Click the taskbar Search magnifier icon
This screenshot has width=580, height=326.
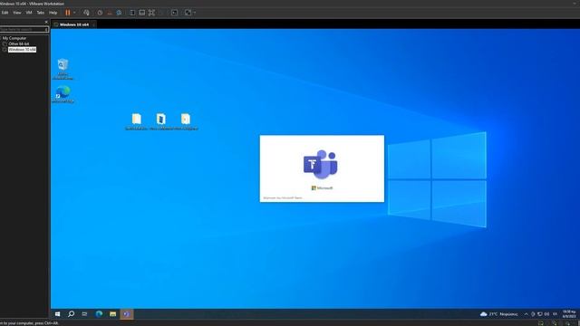coord(71,314)
